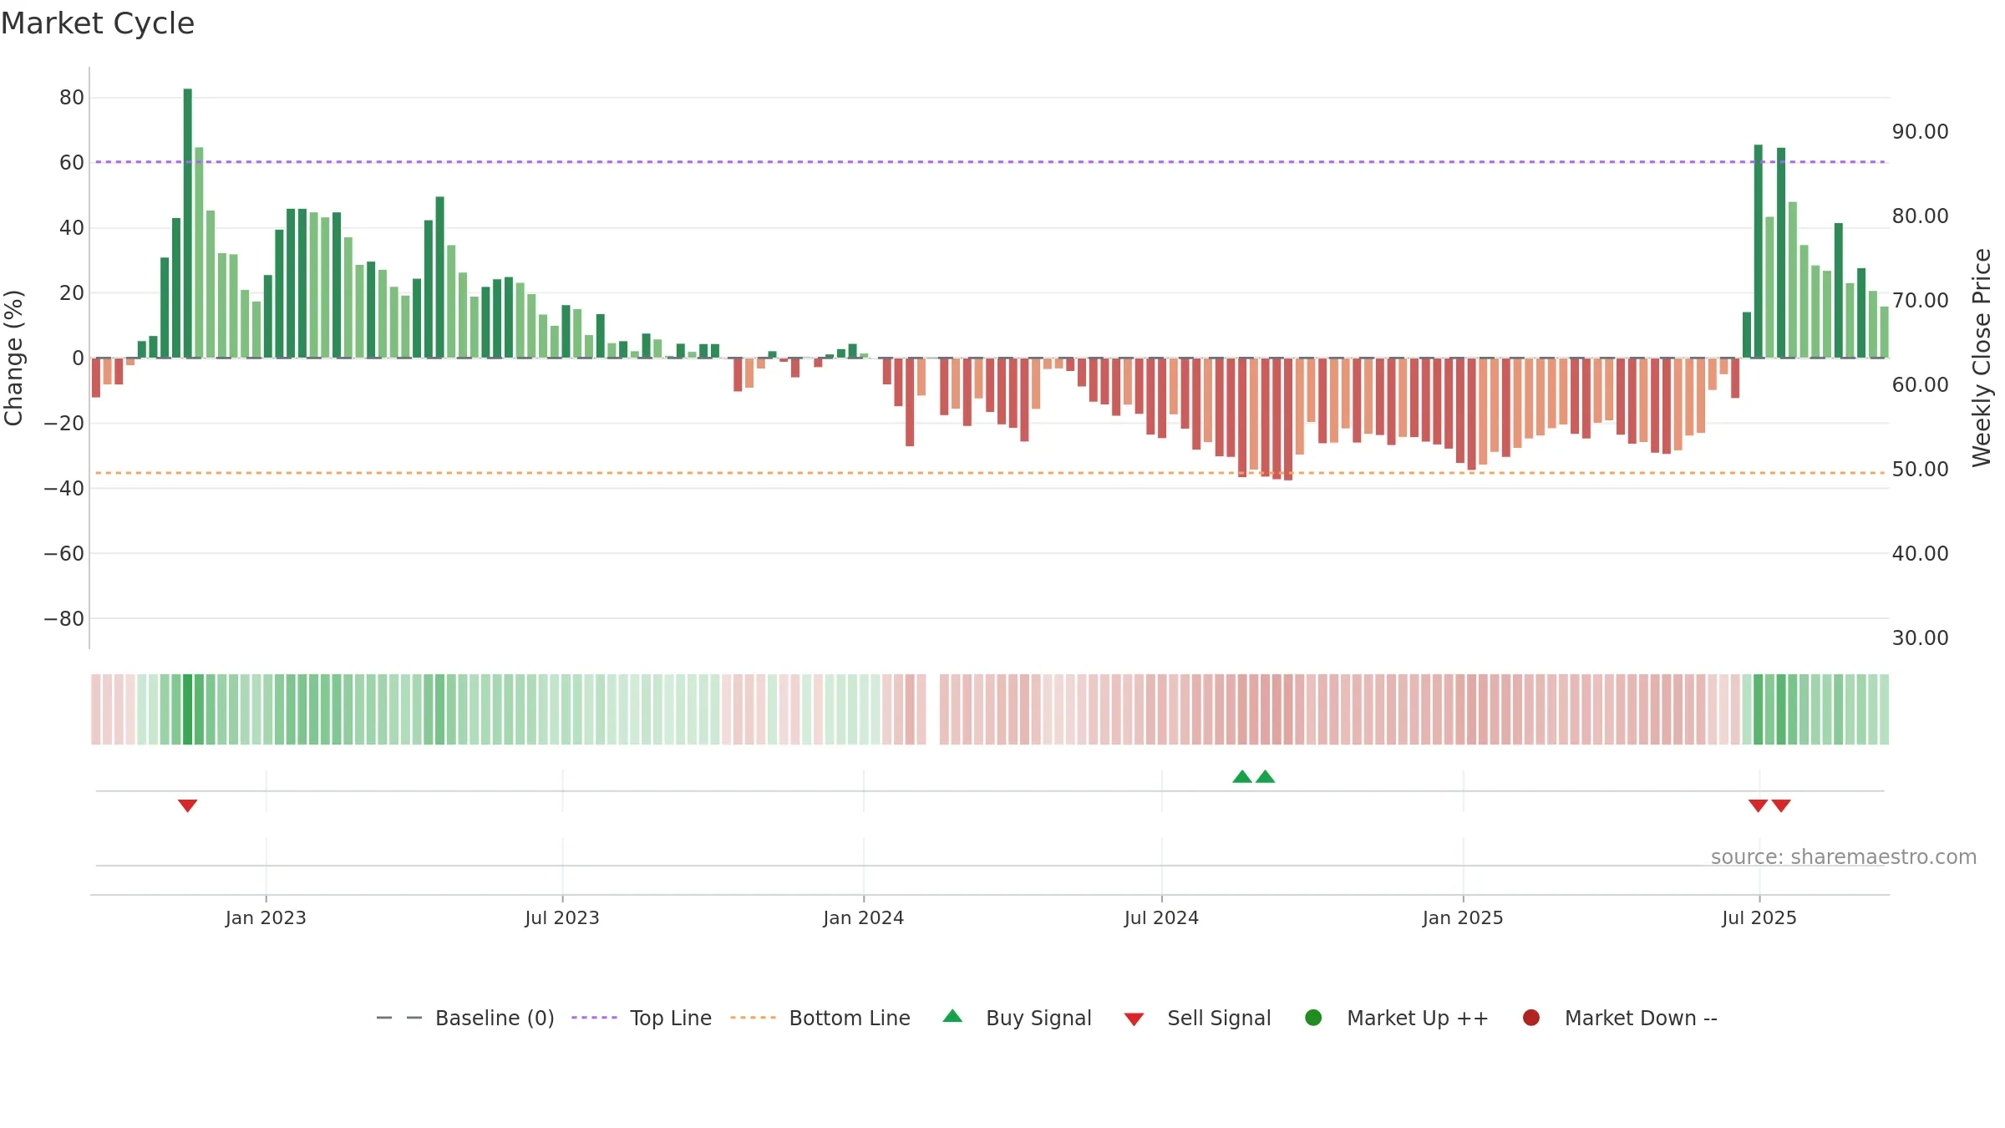Click the green Market Up ++ circle icon
The image size is (2005, 1128).
click(1313, 1018)
